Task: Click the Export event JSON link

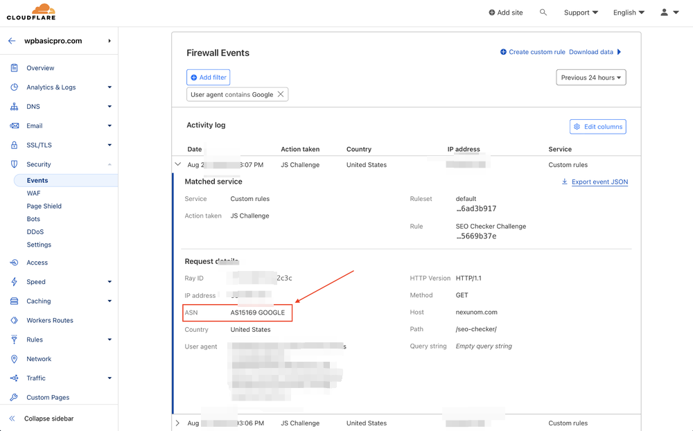Action: pyautogui.click(x=599, y=182)
